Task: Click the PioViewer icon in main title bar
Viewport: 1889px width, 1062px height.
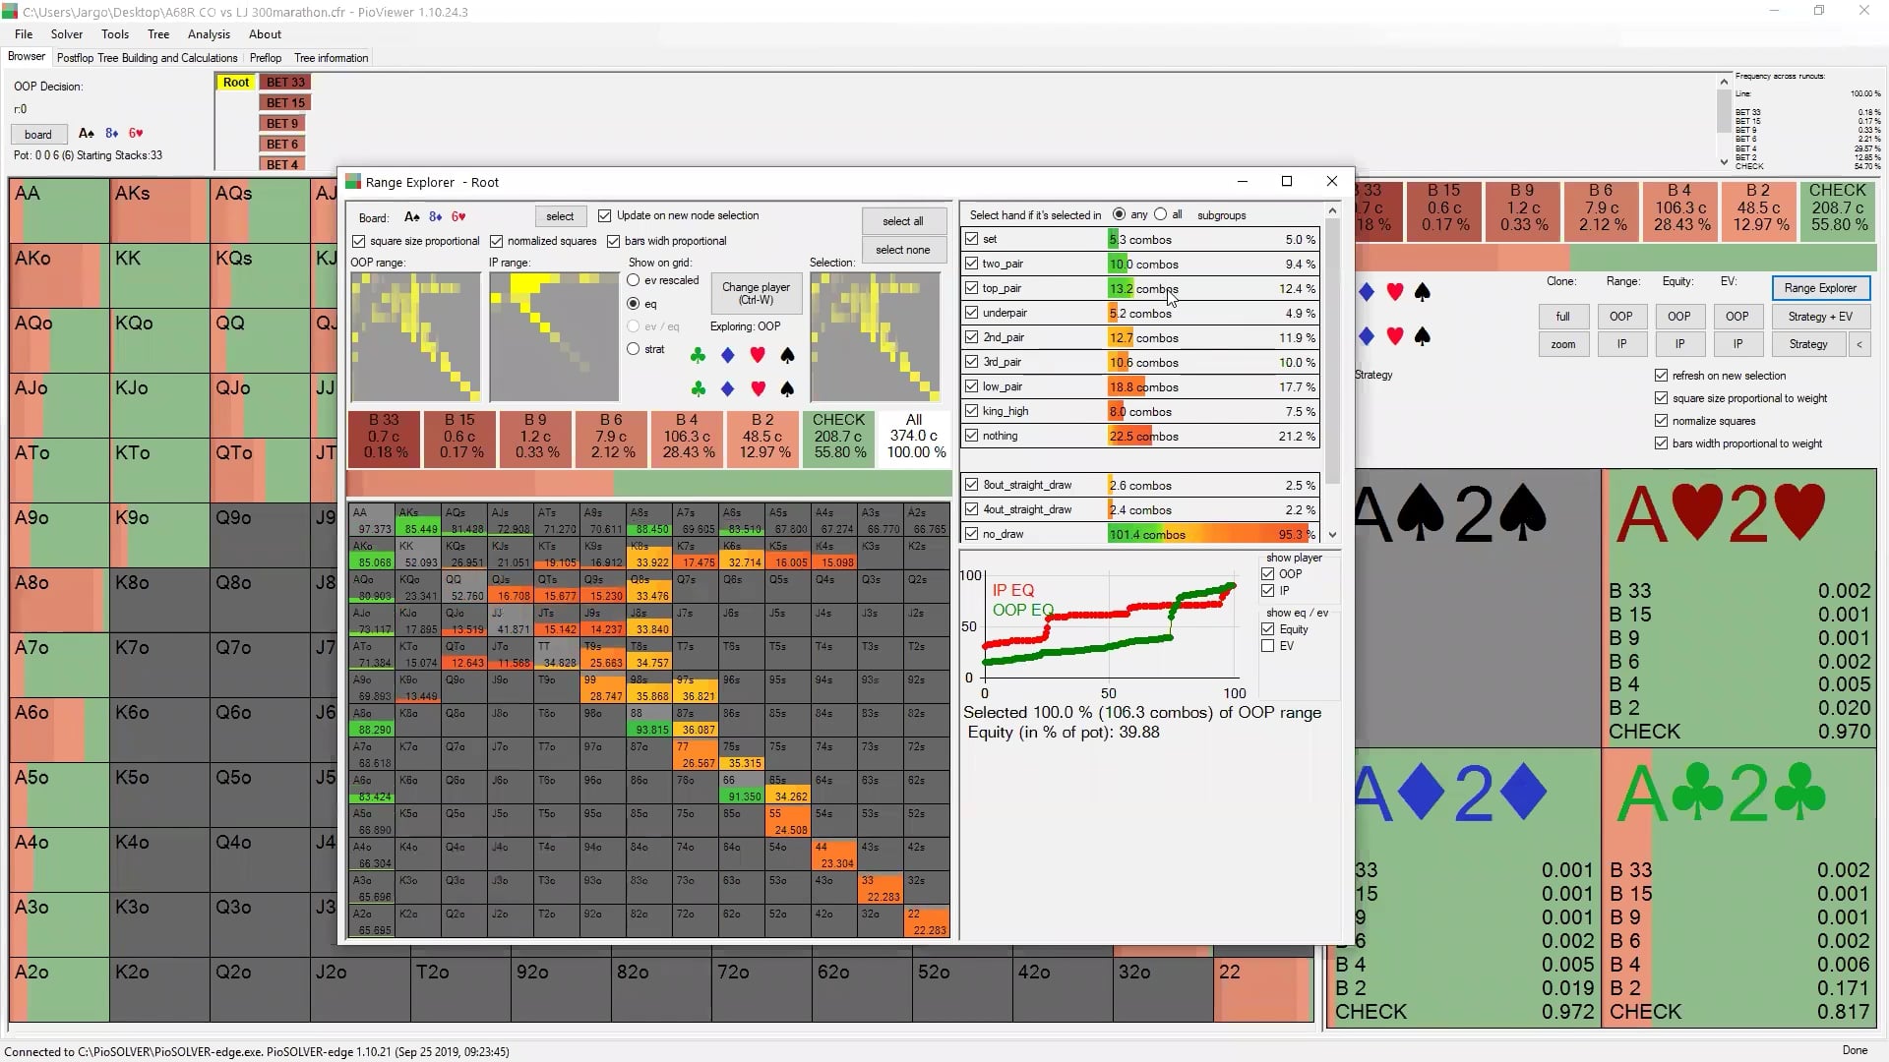Action: coord(10,12)
